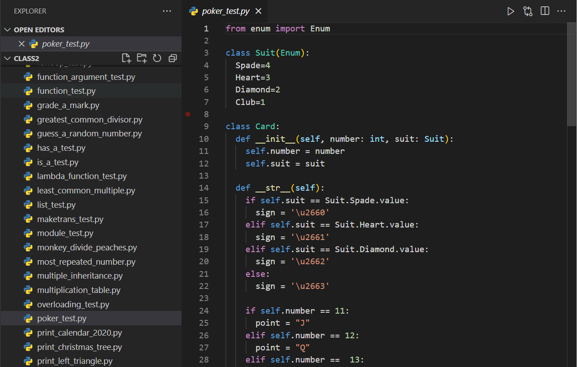Viewport: 577px width, 367px height.
Task: Click the 'from enum import Enum' line
Action: tap(278, 29)
